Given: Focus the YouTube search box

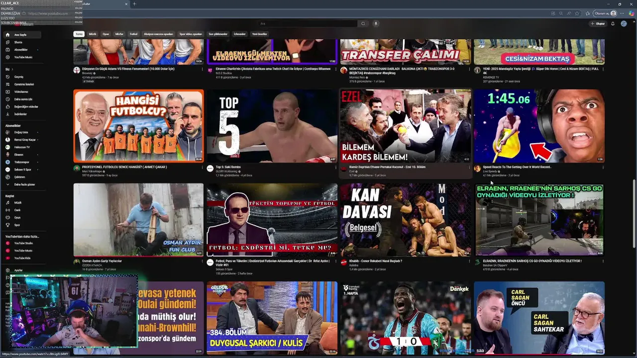Looking at the screenshot, I should coord(308,23).
